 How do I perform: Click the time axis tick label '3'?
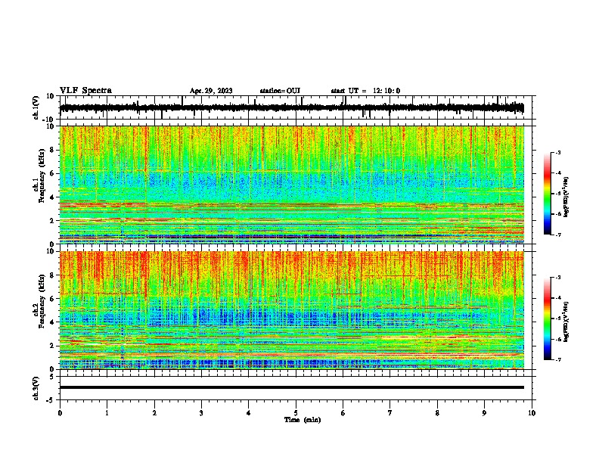[201, 413]
